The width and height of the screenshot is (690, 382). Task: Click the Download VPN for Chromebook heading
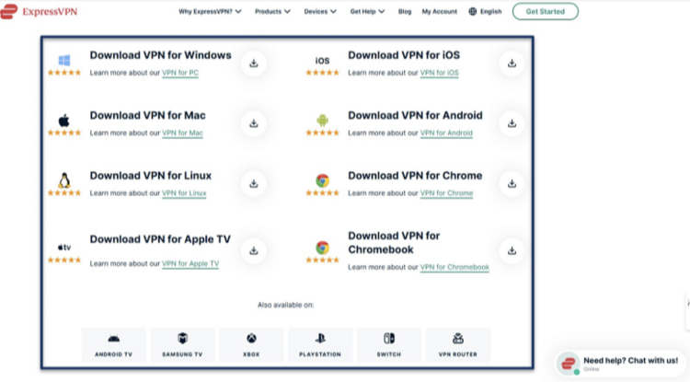coord(394,243)
